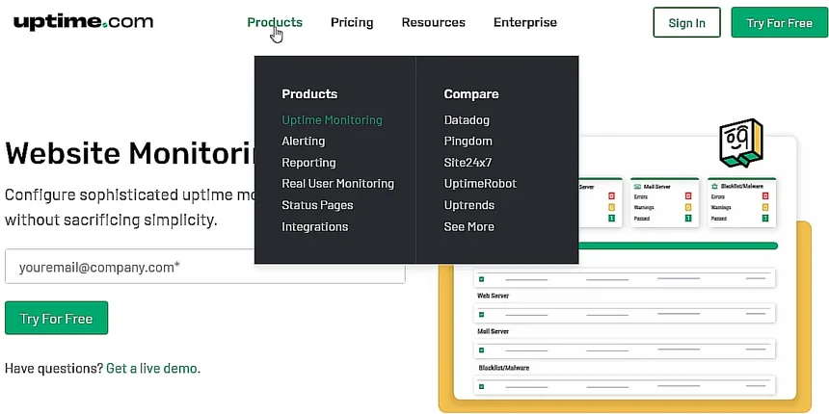The height and width of the screenshot is (414, 829).
Task: Open Status Pages product link
Action: click(x=317, y=205)
